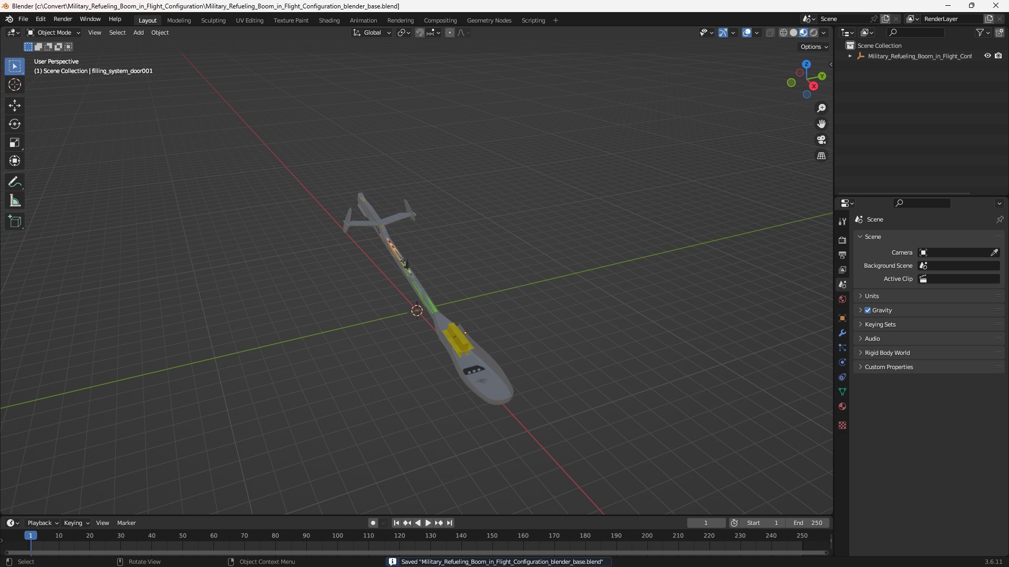Pick the Annotate pencil tool
Screen dimensions: 1009x567
[15, 182]
